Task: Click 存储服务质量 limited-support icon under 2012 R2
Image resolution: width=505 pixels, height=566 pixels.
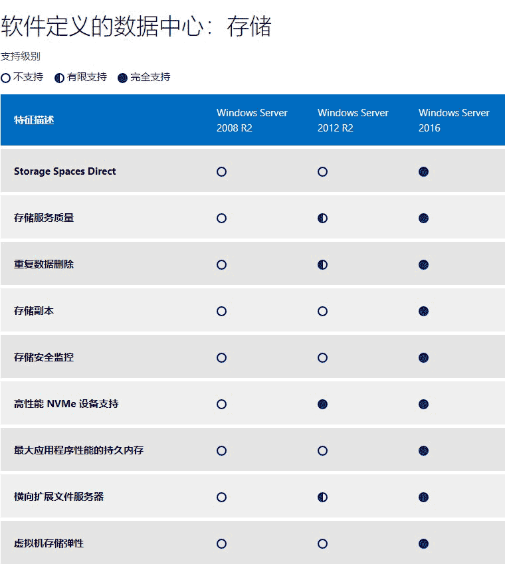Action: (x=322, y=218)
